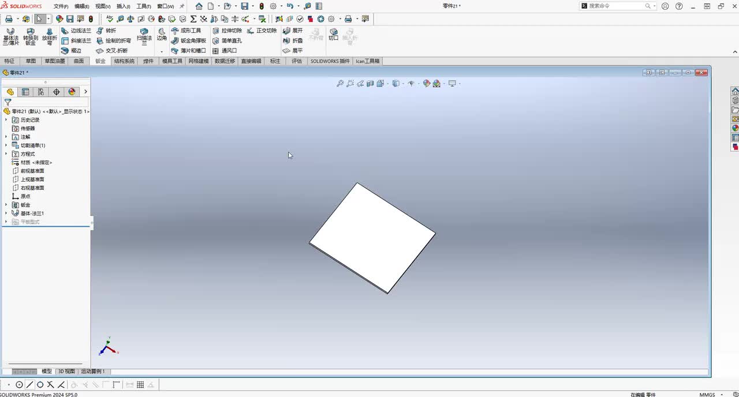Expand the 历史记录 tree node

click(x=6, y=120)
